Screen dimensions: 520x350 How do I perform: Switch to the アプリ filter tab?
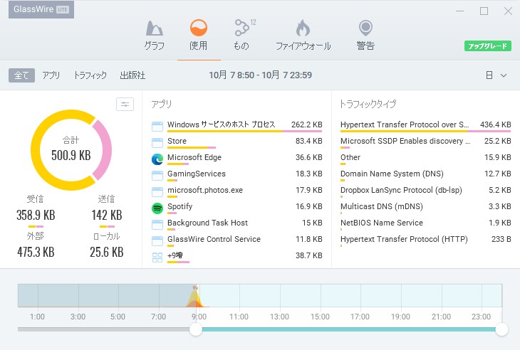(51, 75)
